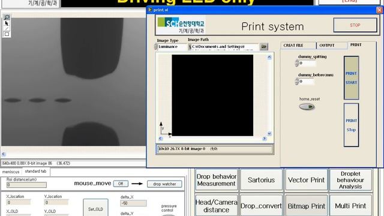This screenshot has height=216, width=384.
Task: Adjust the dummy_before:mm stepper arrows
Action: coord(297,82)
